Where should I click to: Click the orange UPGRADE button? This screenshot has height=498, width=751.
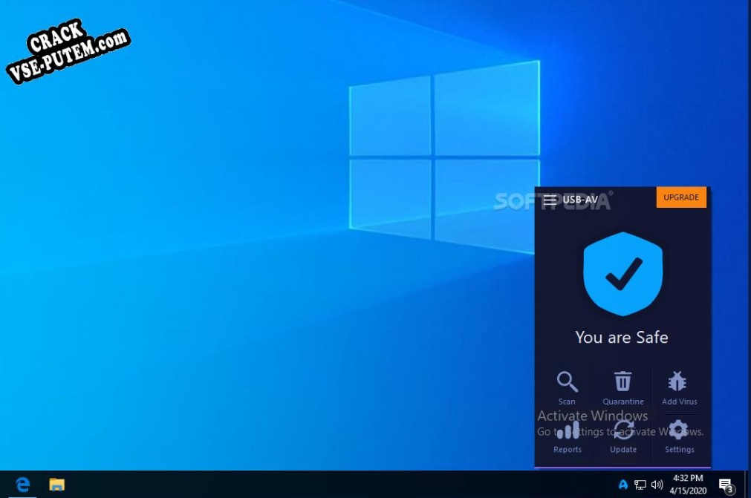coord(681,197)
